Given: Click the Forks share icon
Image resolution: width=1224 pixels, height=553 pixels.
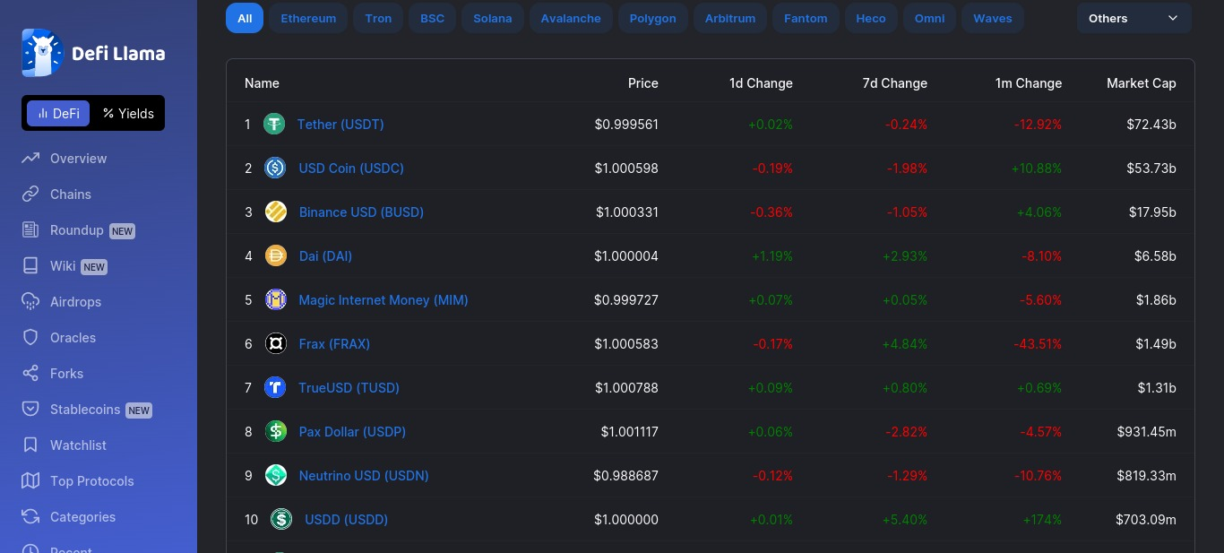Looking at the screenshot, I should (x=30, y=374).
